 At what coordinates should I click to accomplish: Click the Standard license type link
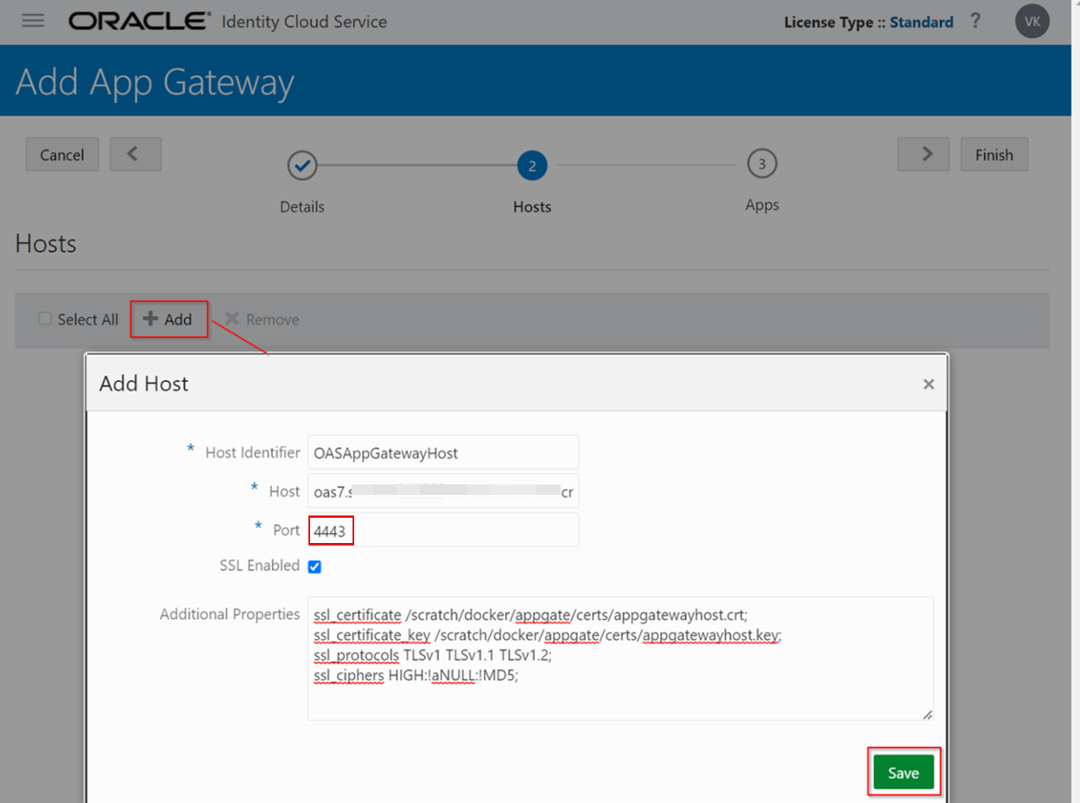[921, 22]
